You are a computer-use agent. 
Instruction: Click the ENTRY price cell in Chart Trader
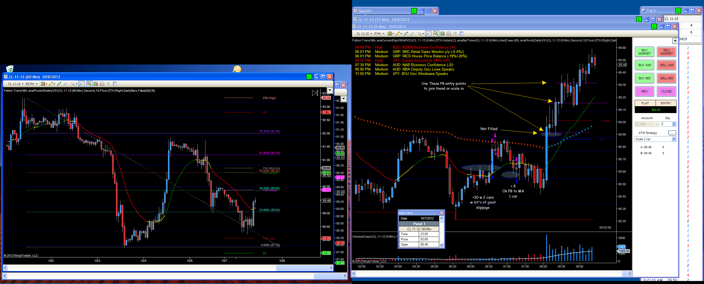(666, 103)
